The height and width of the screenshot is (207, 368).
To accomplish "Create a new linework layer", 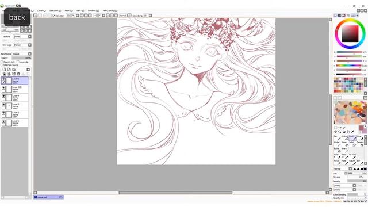I will point(9,70).
